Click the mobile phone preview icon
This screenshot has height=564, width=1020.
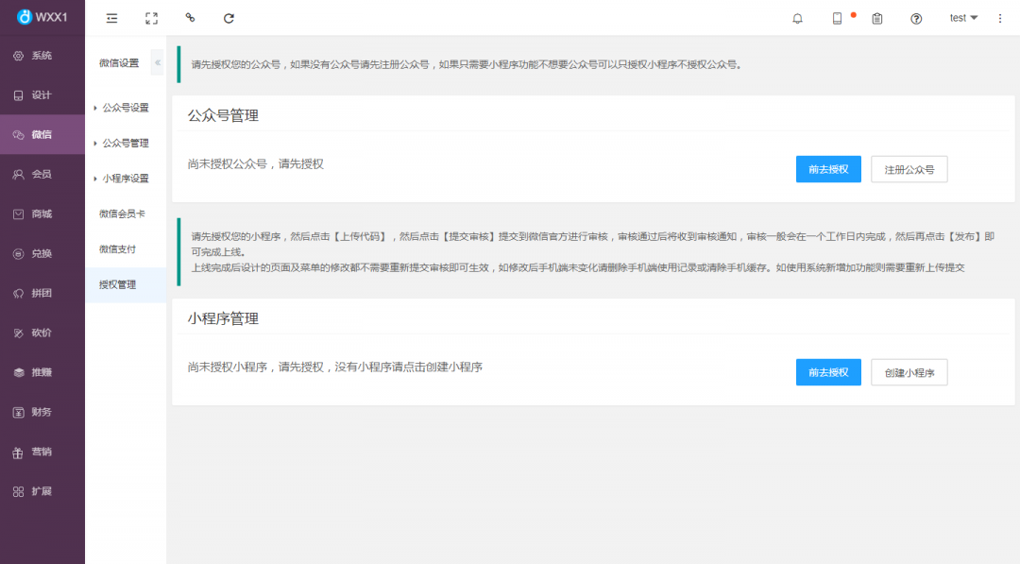pos(837,18)
